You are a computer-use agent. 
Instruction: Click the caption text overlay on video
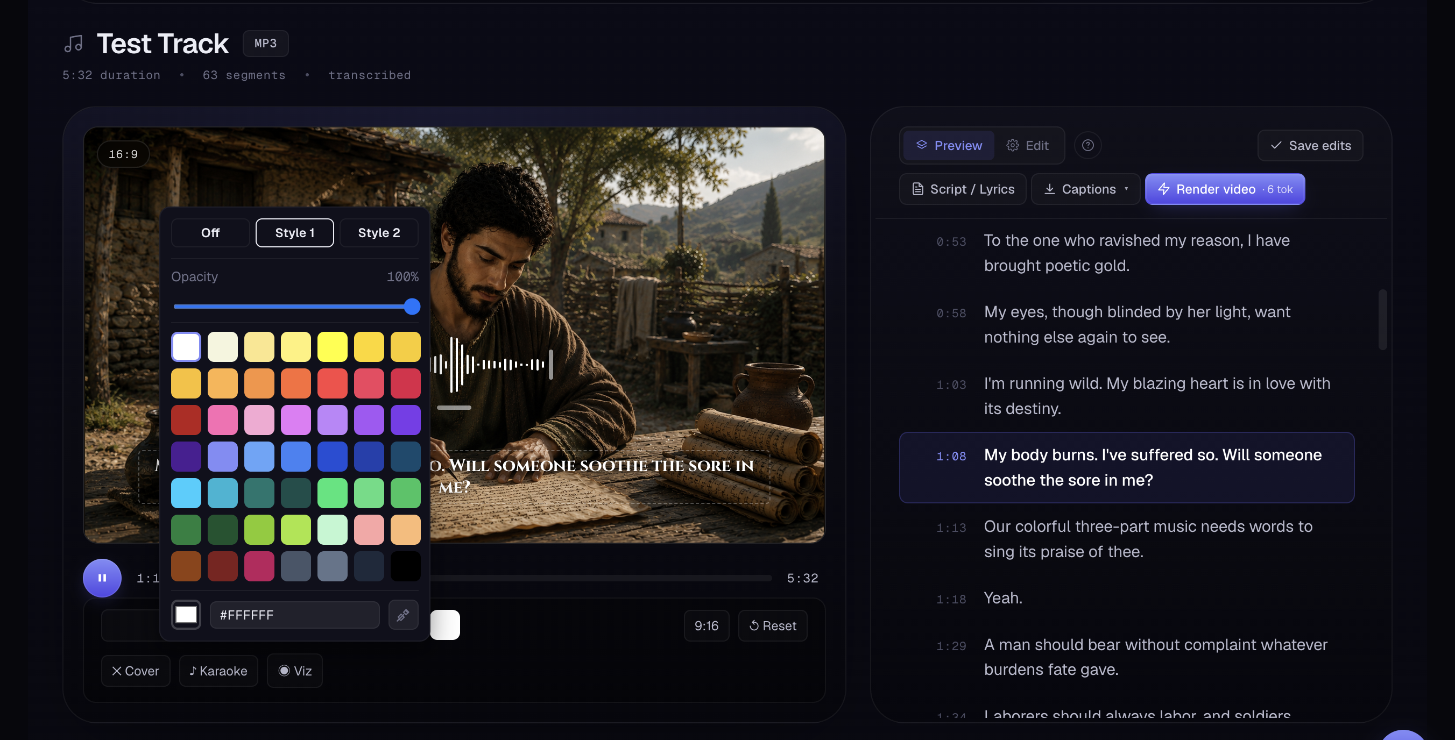pyautogui.click(x=599, y=476)
